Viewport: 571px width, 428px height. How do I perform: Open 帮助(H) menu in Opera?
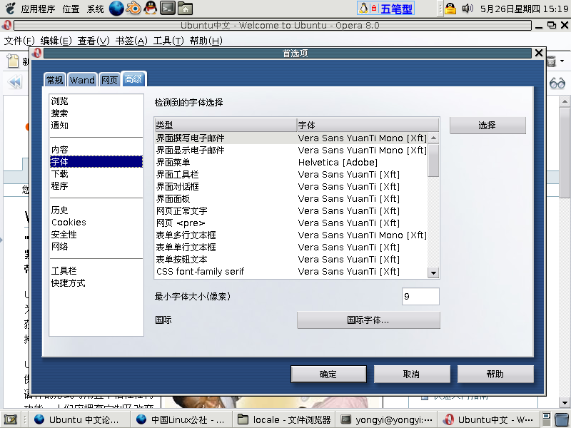point(206,41)
